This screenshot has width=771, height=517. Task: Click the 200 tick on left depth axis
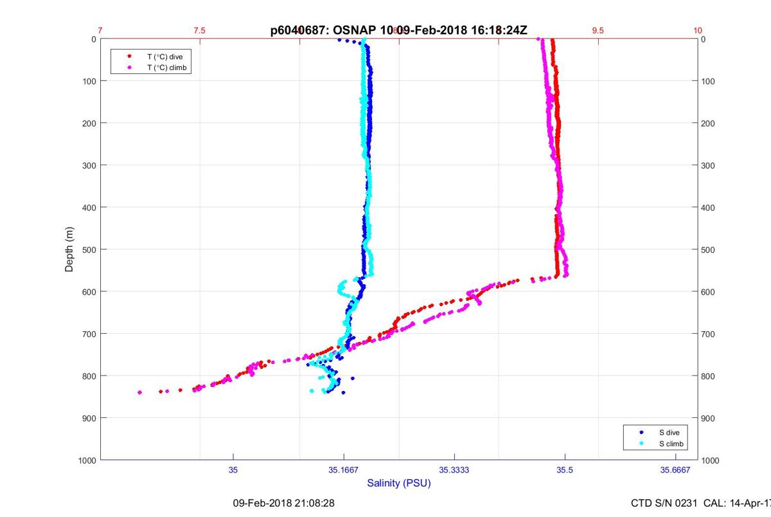click(x=89, y=123)
